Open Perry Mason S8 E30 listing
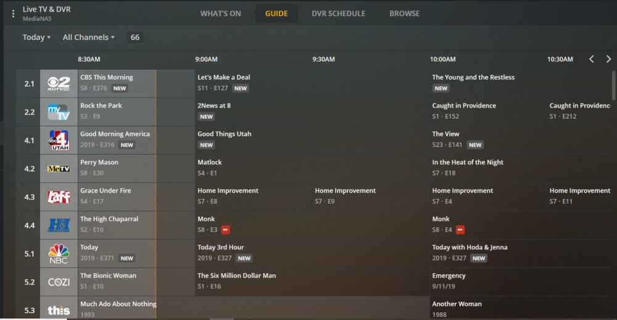 136,169
